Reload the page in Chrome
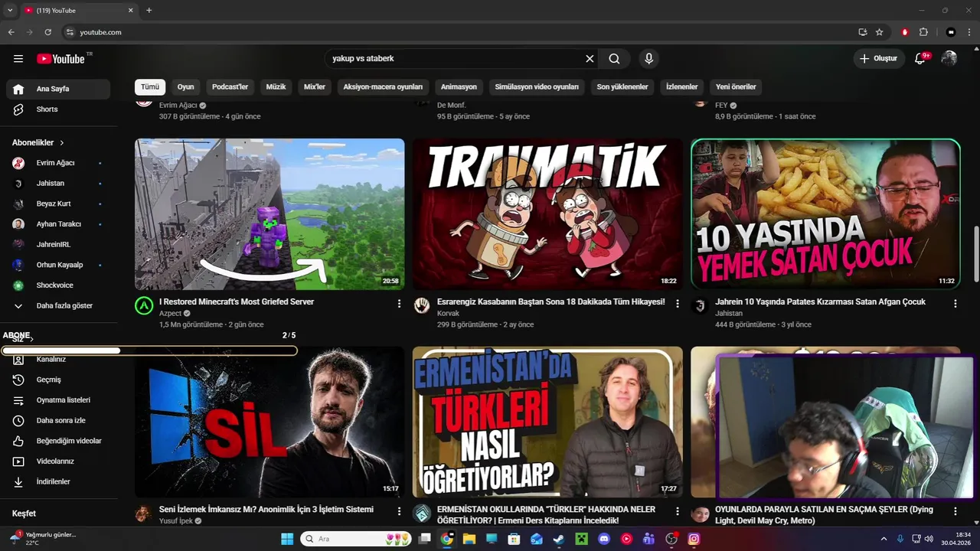This screenshot has width=980, height=551. click(x=47, y=32)
